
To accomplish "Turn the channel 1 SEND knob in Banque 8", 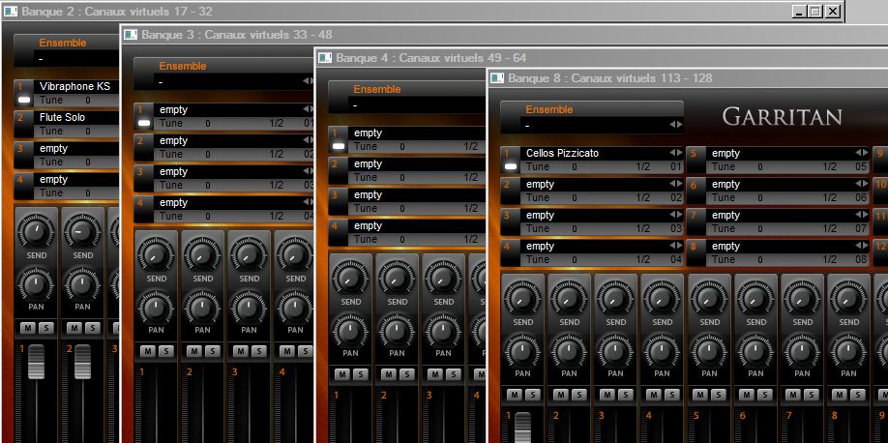I will point(522,297).
